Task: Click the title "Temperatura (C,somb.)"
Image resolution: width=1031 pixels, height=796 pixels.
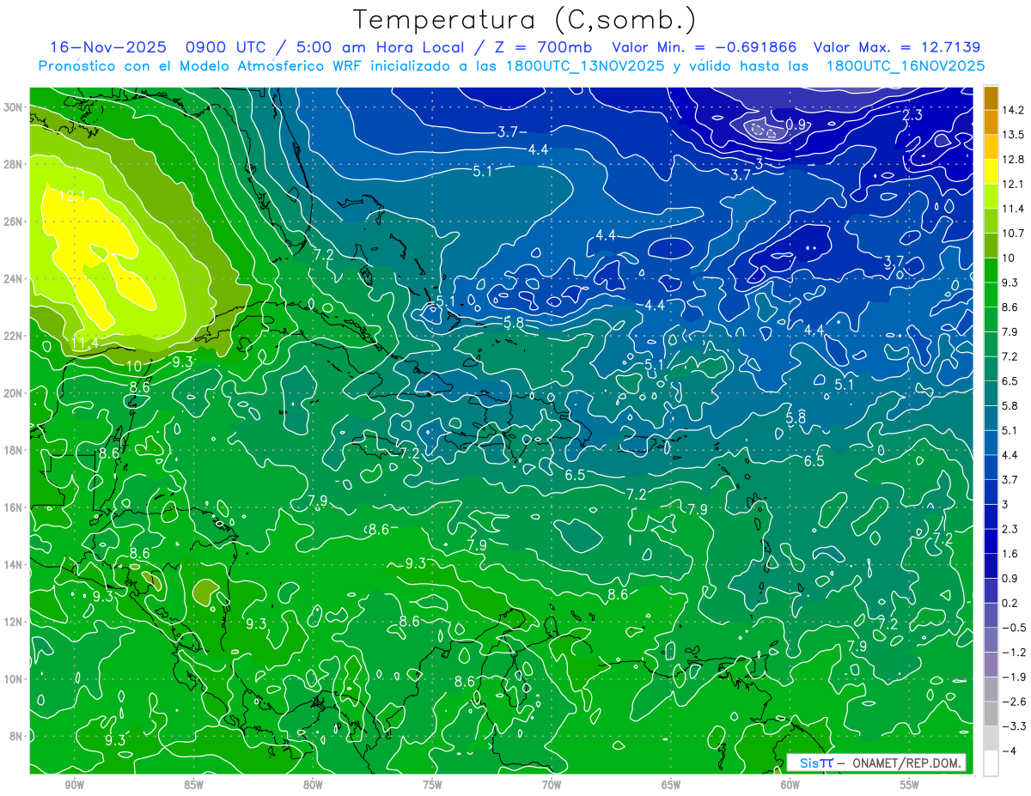Action: (525, 20)
